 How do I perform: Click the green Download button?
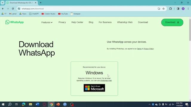tap(172, 22)
